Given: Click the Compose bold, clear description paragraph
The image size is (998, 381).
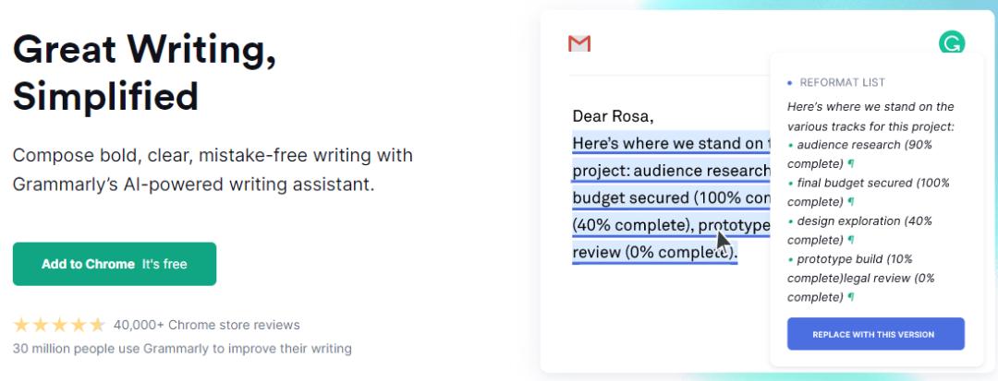Looking at the screenshot, I should pos(213,170).
